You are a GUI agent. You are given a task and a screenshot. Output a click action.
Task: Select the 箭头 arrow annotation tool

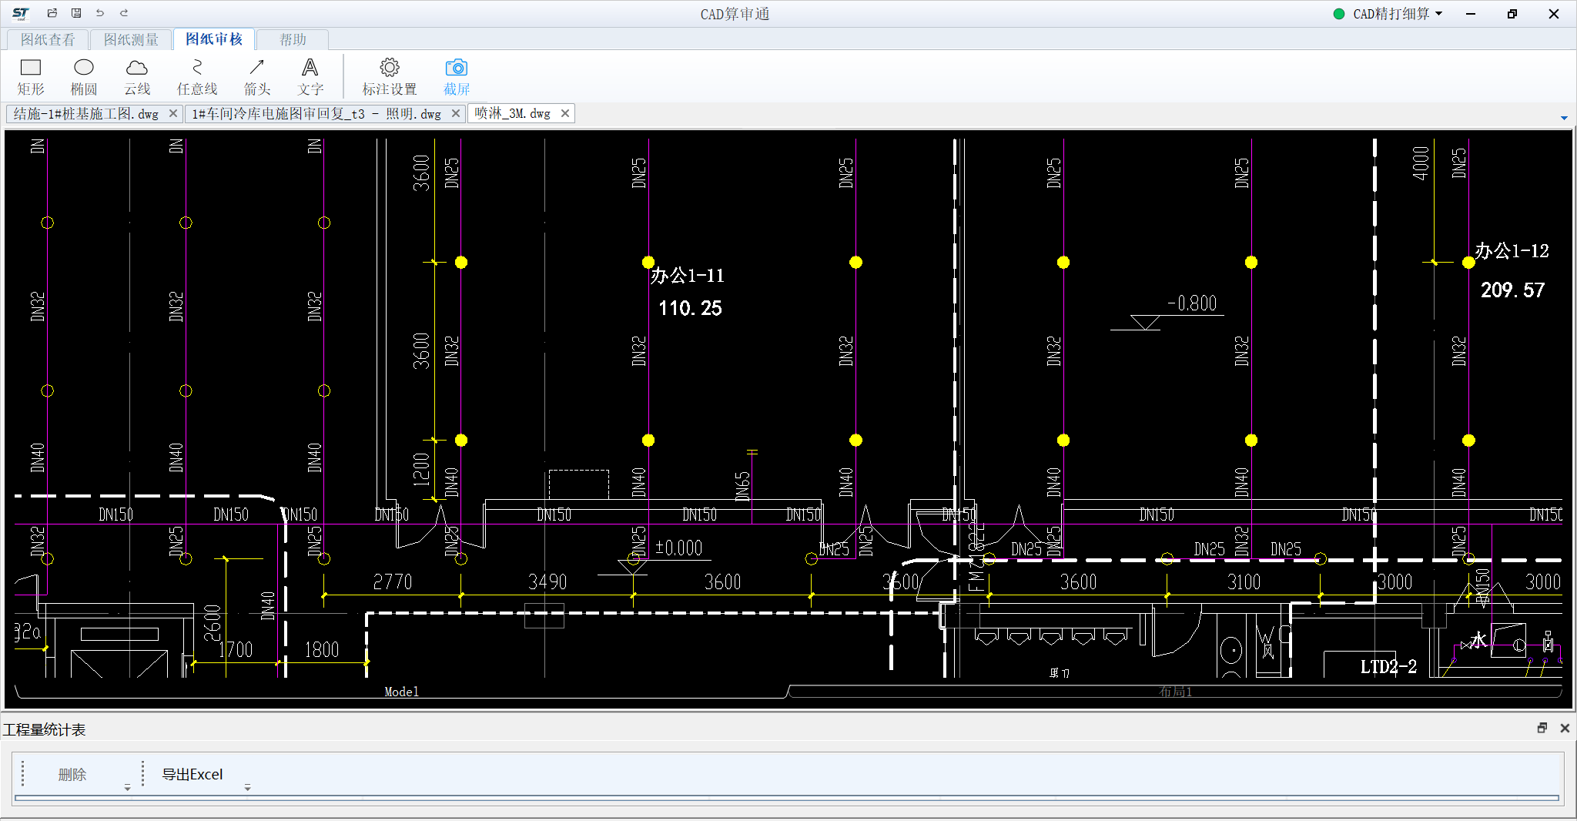[257, 77]
